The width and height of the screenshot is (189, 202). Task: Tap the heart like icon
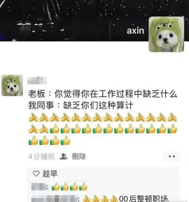(x=36, y=174)
